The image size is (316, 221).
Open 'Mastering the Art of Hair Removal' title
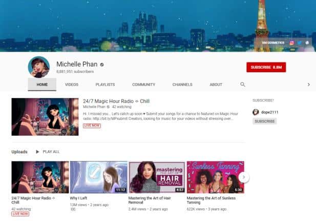(150, 200)
